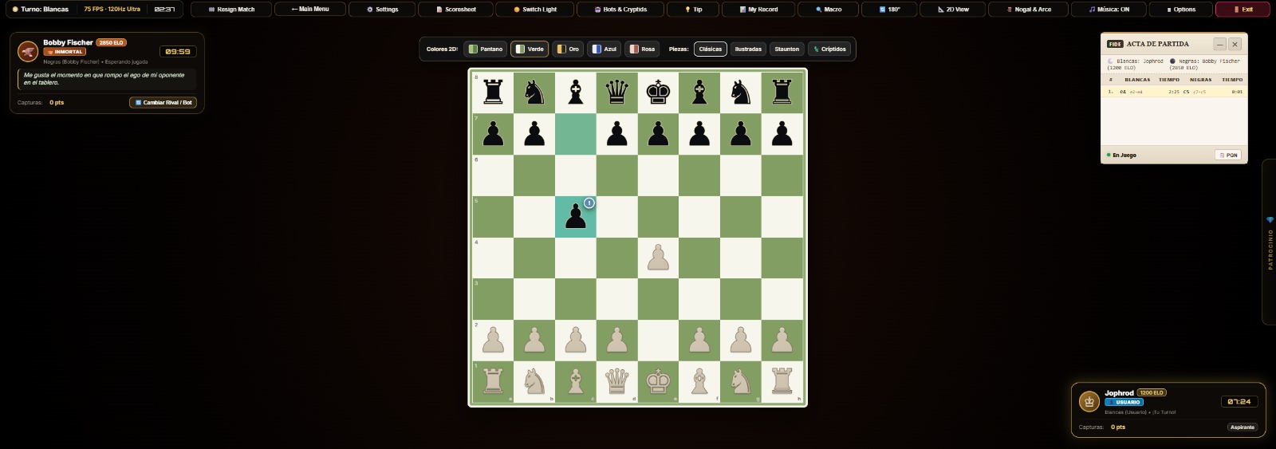Viewport: 1276px width, 449px height.
Task: Select the Clásicas piece set
Action: tap(711, 49)
